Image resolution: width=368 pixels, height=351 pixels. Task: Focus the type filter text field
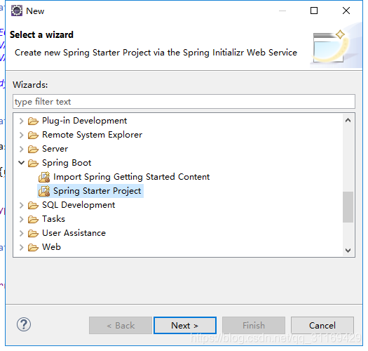(x=184, y=102)
